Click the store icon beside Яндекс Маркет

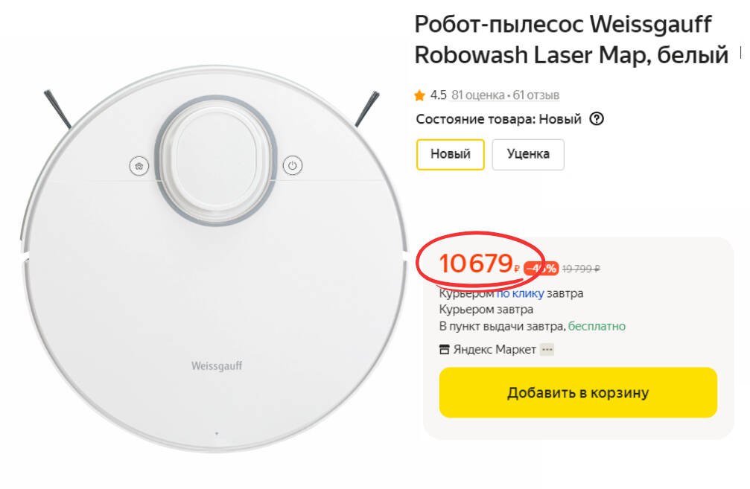coord(445,349)
